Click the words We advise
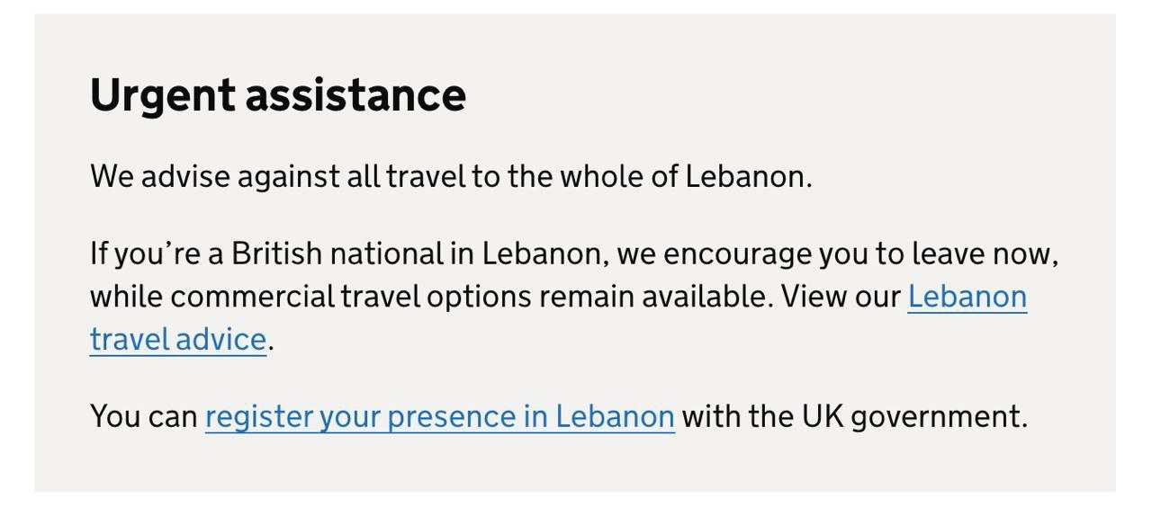 pos(160,176)
